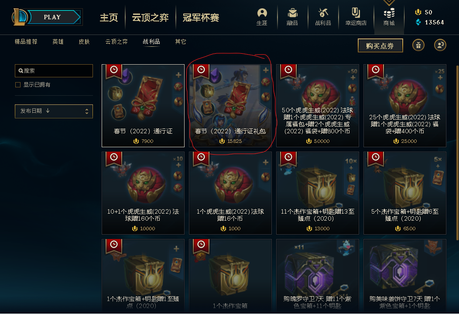Click the sort dropdown up-down arrows

pos(87,111)
